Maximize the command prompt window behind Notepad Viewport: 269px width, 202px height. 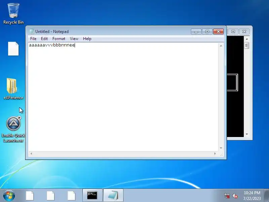click(233, 31)
